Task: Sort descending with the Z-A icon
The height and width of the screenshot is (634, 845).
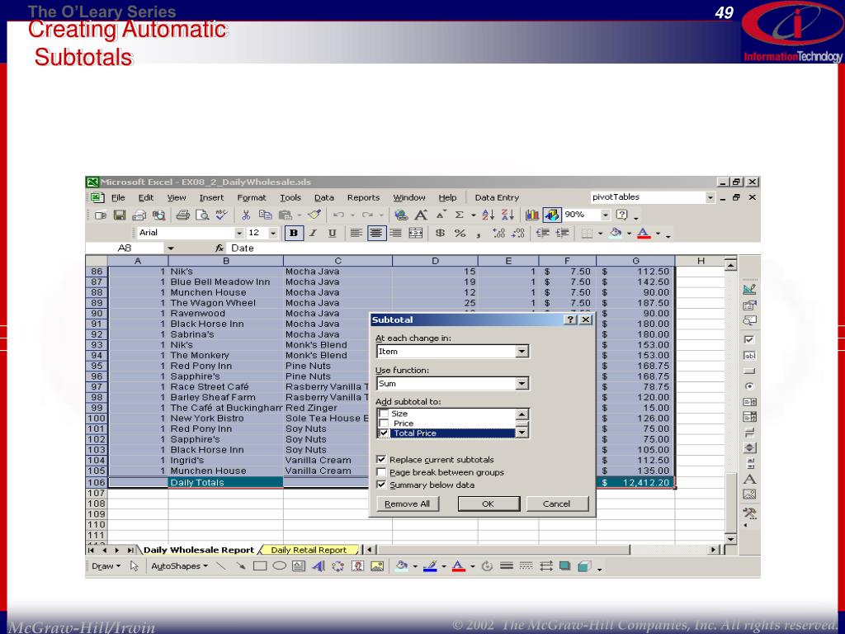Action: coord(507,215)
